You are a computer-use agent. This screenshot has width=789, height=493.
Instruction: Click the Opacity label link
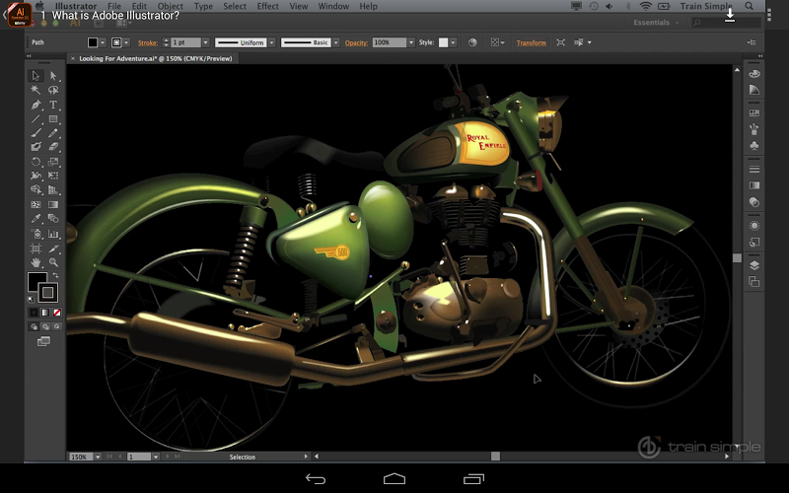tap(356, 43)
